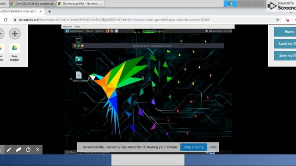Launch Firefox from the top panel
296x166 pixels.
(x=107, y=31)
